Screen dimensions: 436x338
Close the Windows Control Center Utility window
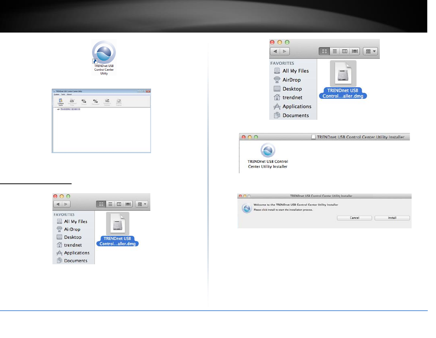pyautogui.click(x=148, y=91)
